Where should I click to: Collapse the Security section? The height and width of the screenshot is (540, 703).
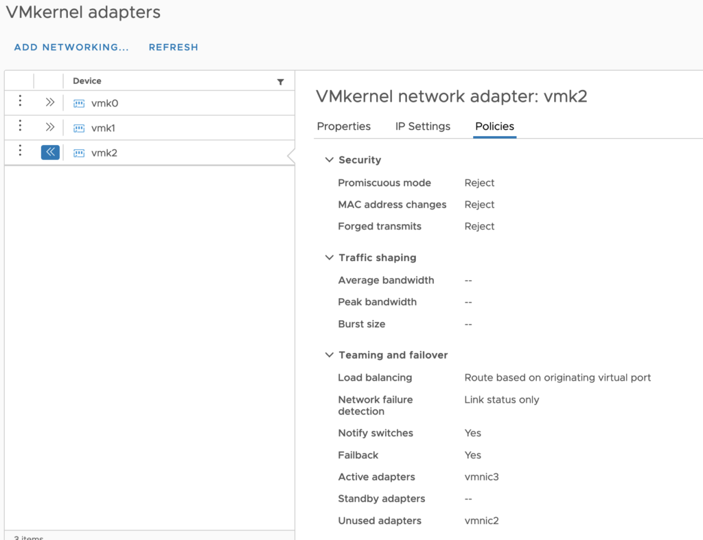[x=330, y=160]
